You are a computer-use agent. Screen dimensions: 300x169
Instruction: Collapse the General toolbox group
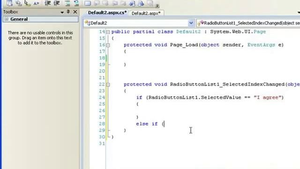click(x=6, y=19)
